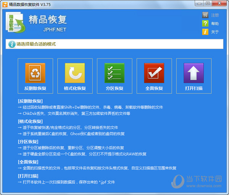Minimize the window
This screenshot has width=229, height=195.
(199, 3)
